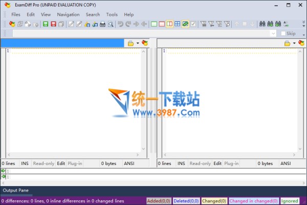Open the Navigation menu
This screenshot has width=307, height=205.
(68, 14)
